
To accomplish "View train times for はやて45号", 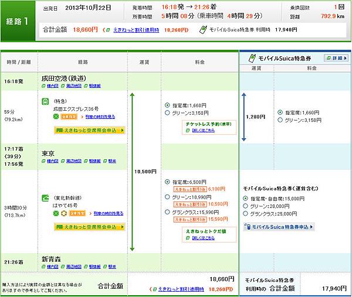I will pyautogui.click(x=109, y=213).
